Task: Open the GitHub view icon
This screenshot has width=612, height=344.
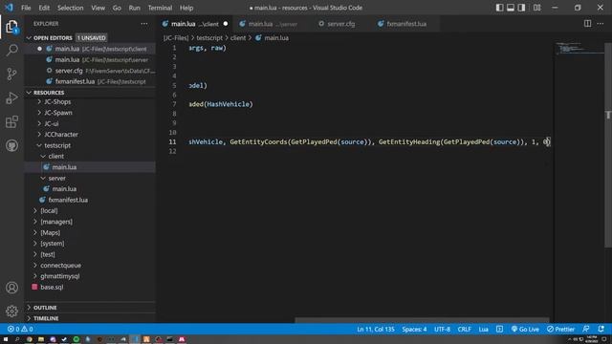Action: click(11, 145)
